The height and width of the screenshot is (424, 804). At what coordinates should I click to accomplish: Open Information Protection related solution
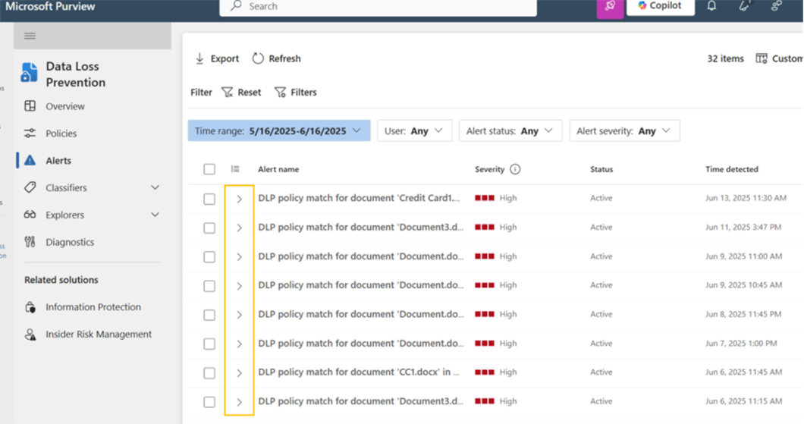pos(93,307)
